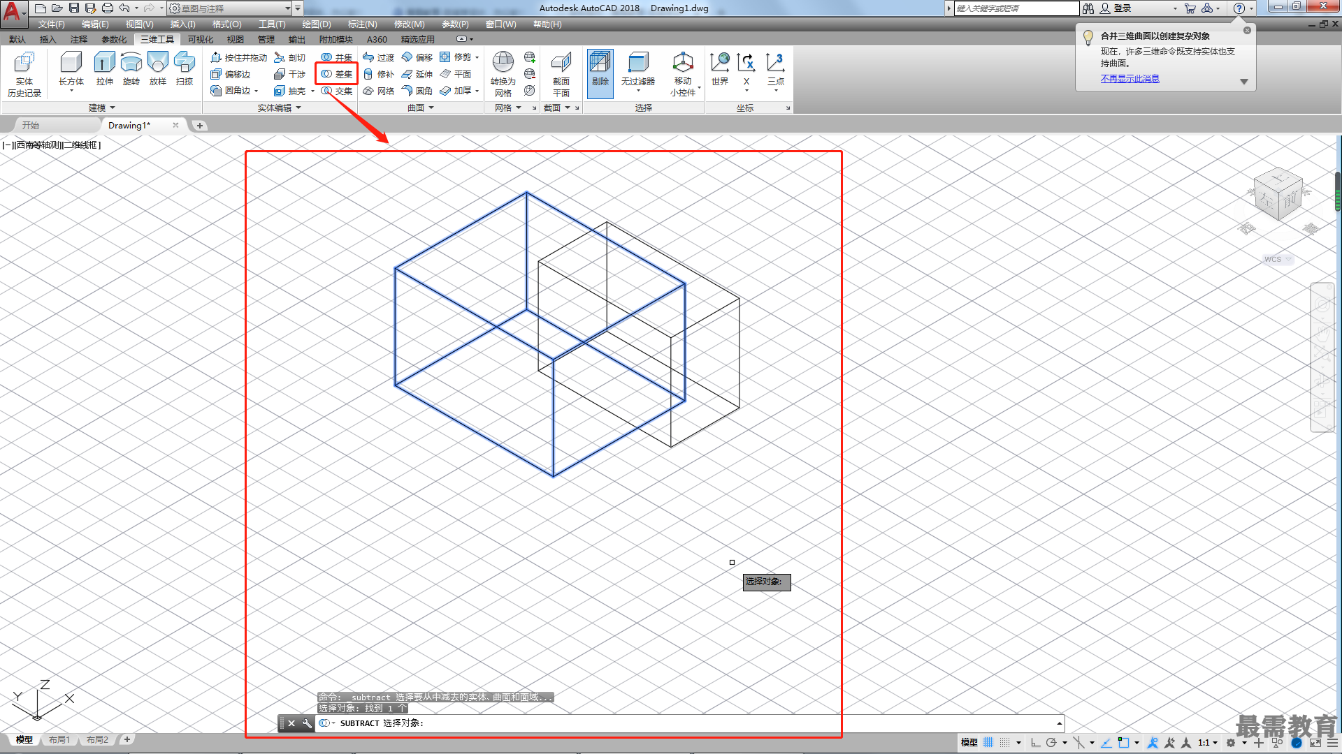Click the new drawing tab plus button

coord(199,126)
